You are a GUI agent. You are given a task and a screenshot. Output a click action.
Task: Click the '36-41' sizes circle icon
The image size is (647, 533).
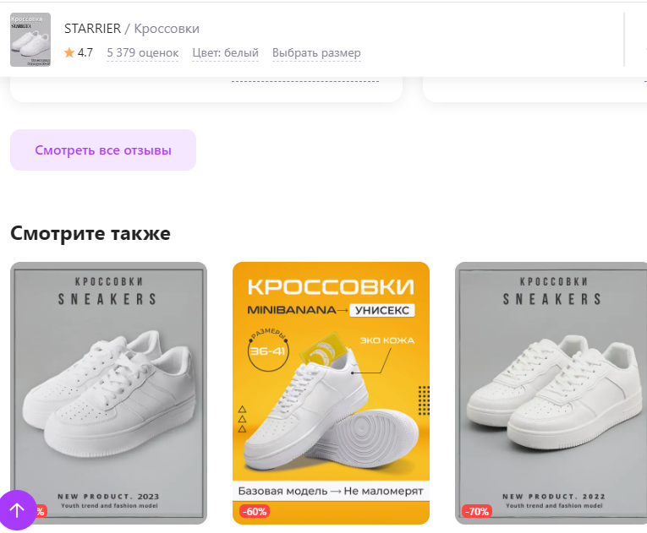[x=268, y=351]
